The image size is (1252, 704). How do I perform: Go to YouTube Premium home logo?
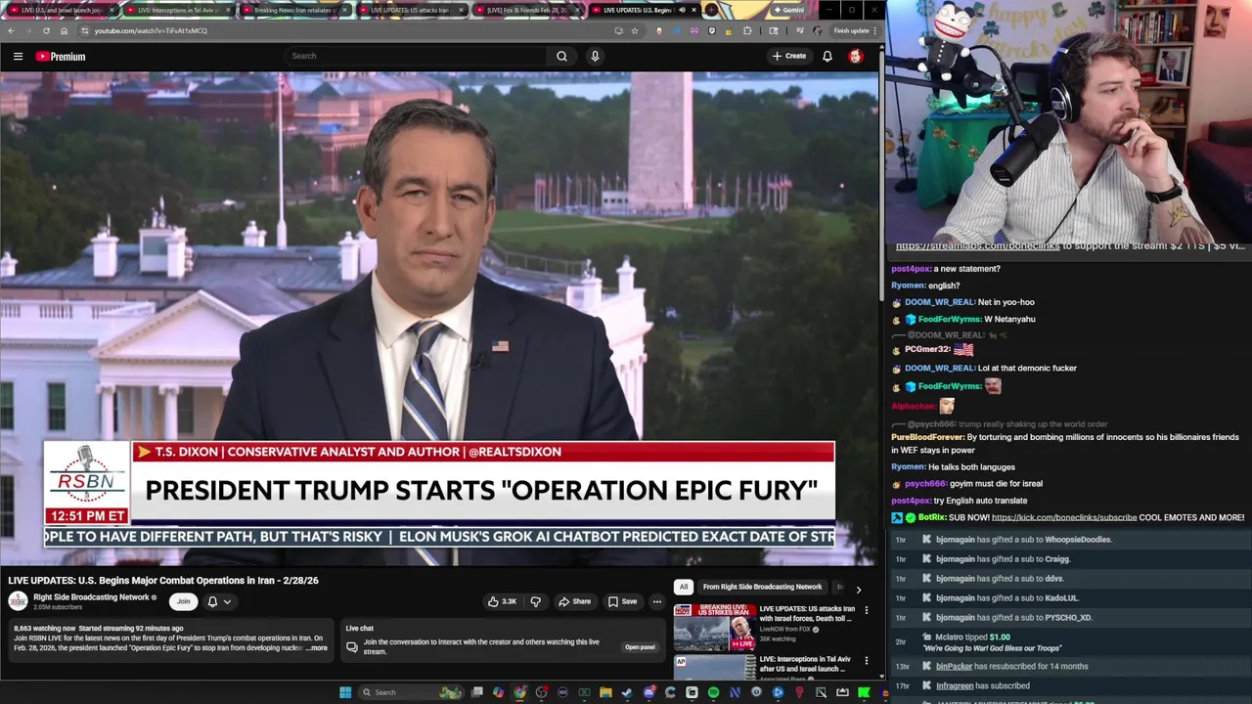click(x=61, y=57)
